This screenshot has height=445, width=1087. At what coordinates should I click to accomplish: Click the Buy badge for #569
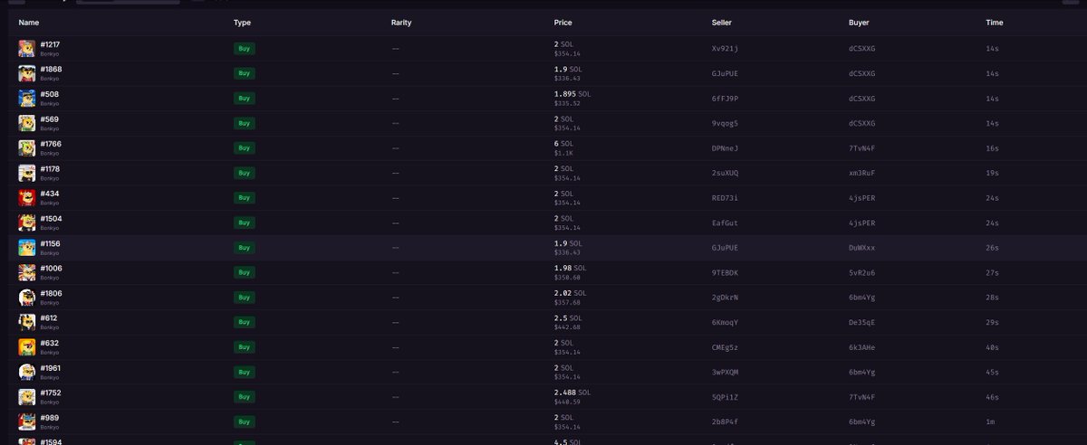(x=244, y=123)
